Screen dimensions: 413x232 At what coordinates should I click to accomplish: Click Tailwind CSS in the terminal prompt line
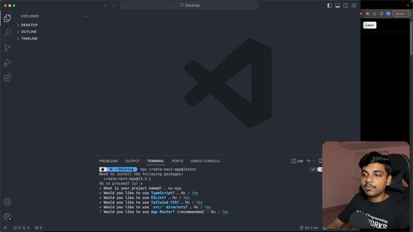point(165,202)
